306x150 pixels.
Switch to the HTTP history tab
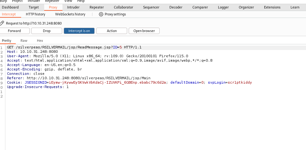(x=36, y=14)
